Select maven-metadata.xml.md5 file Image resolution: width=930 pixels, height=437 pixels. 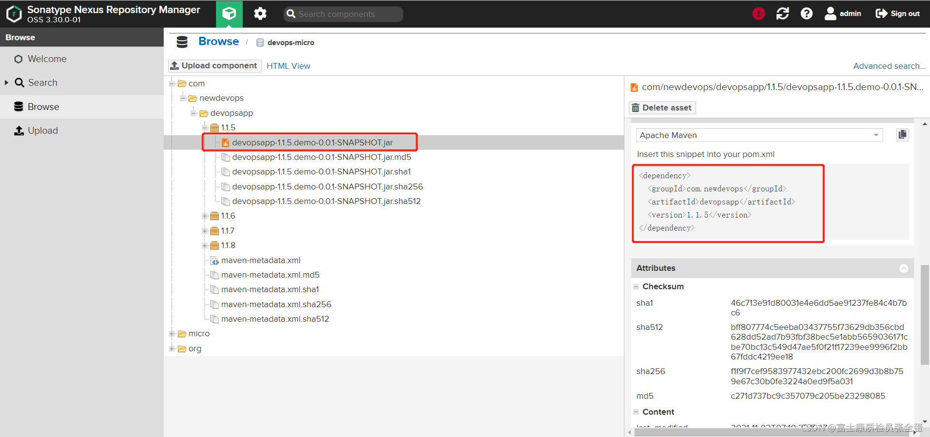(270, 275)
